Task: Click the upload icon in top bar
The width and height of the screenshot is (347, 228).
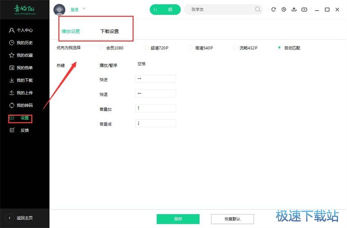Action: coord(294,9)
